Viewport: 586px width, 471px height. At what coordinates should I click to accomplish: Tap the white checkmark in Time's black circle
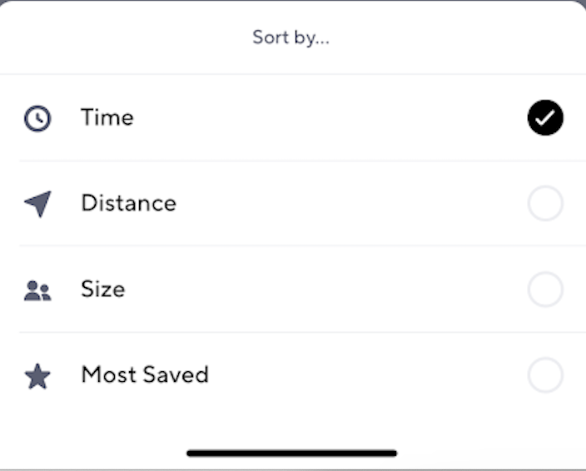(x=545, y=118)
